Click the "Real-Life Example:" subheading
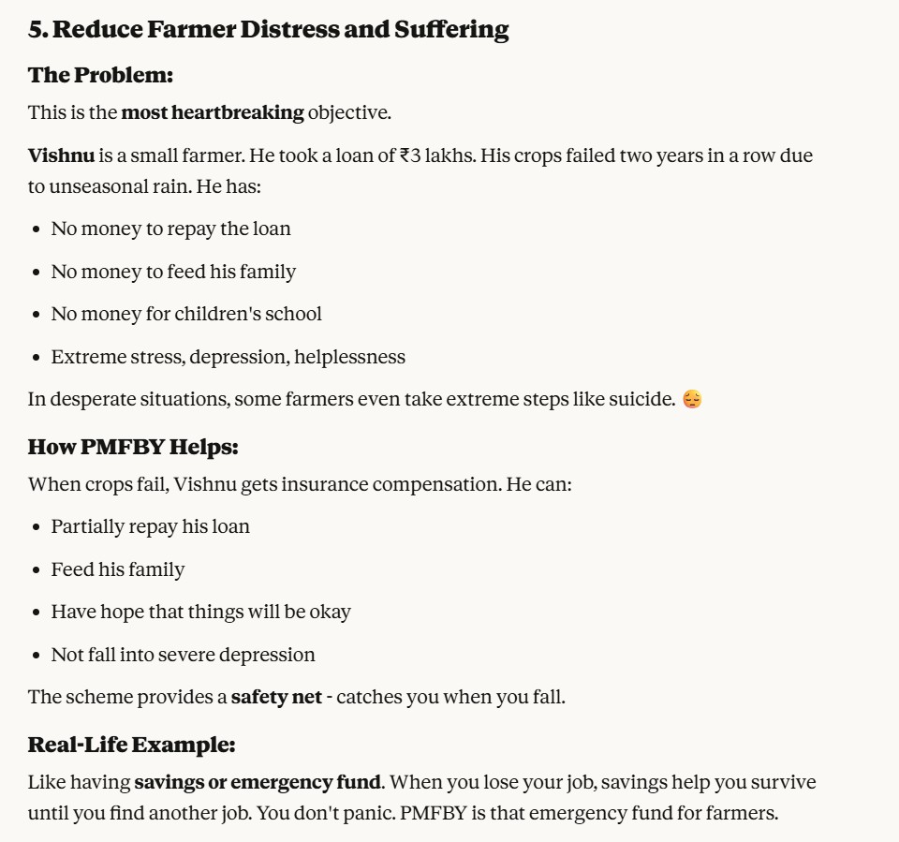 coord(131,745)
